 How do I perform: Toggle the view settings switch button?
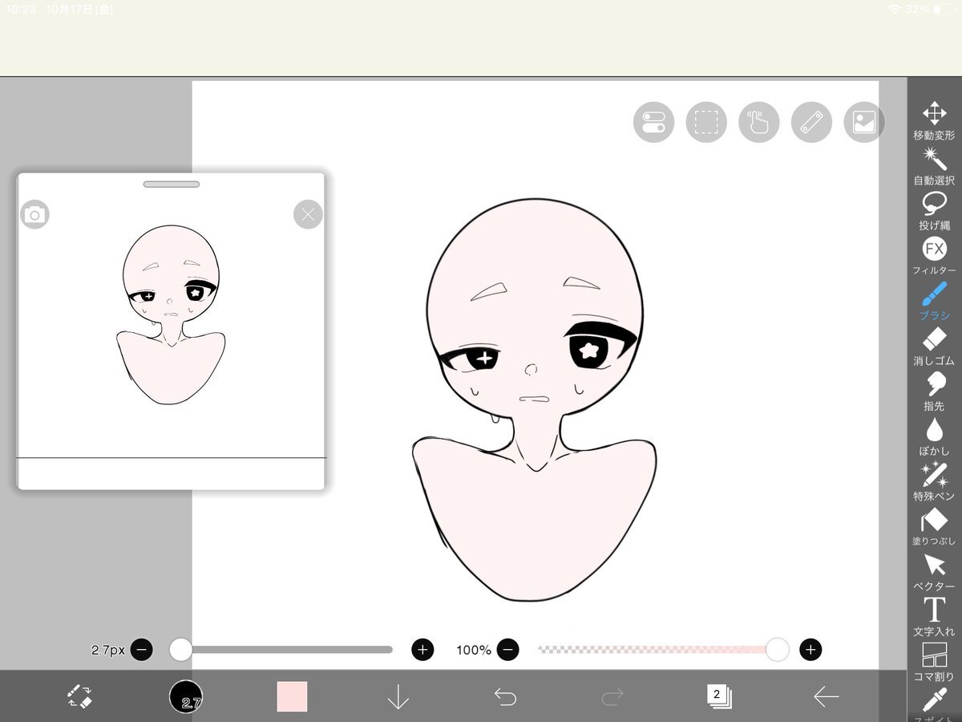(653, 123)
